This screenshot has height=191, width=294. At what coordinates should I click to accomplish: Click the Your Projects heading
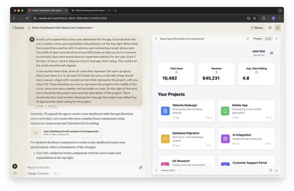pos(171,94)
